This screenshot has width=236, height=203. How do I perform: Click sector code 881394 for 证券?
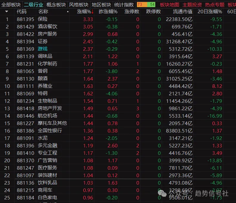tap(25, 41)
